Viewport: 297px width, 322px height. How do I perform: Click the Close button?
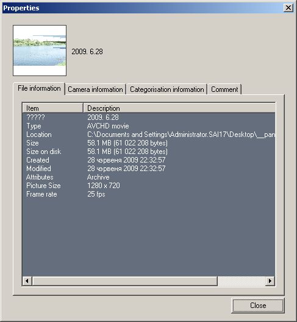(x=258, y=306)
